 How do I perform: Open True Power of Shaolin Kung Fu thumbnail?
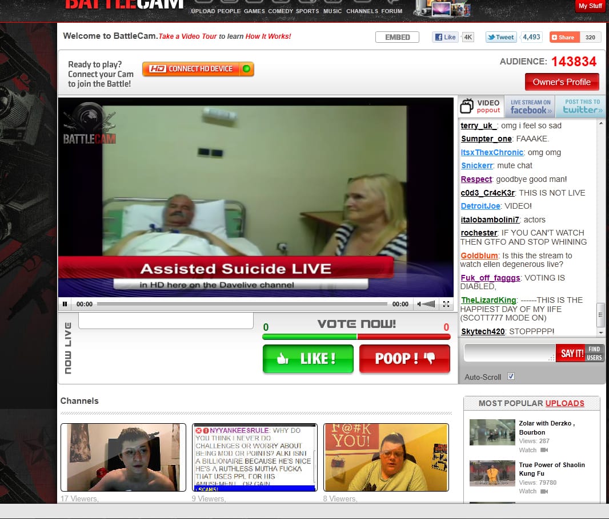click(492, 473)
